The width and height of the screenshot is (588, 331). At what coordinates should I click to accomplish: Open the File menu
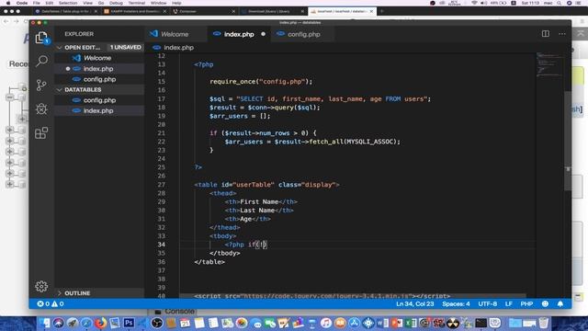37,3
